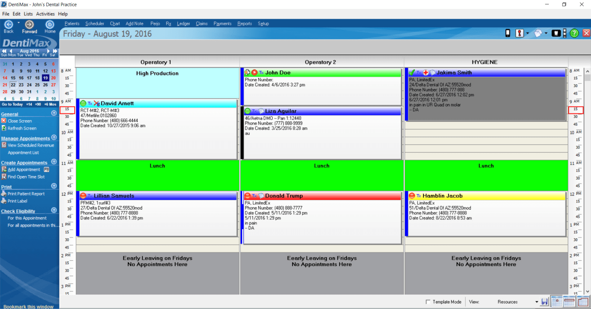The height and width of the screenshot is (309, 591).
Task: Open dropdown arrow next to tags icon
Action: 546,33
